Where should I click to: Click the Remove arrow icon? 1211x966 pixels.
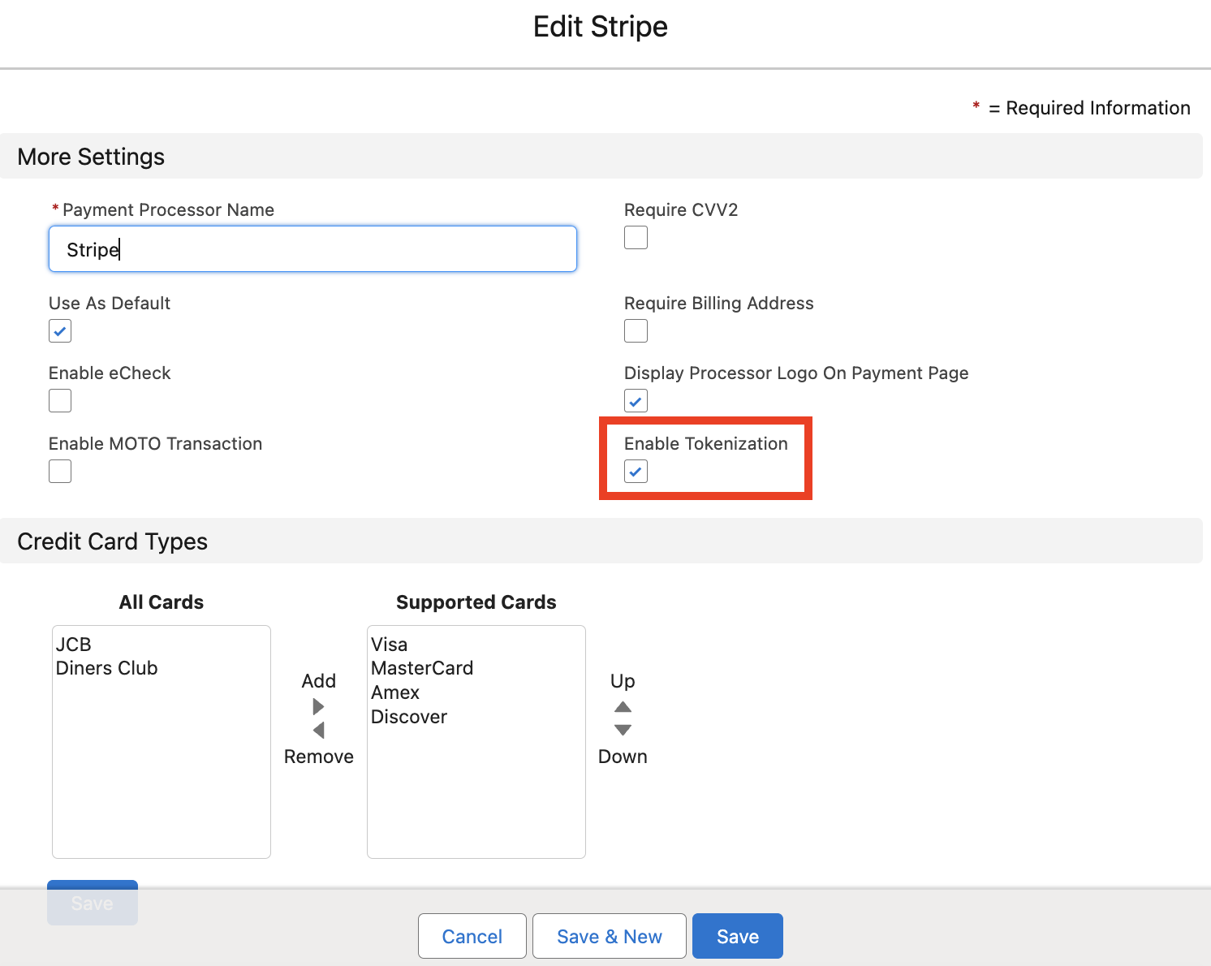(x=318, y=731)
